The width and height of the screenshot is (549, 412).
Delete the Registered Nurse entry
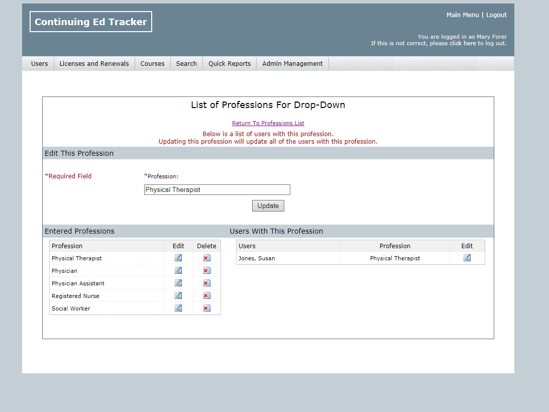pyautogui.click(x=206, y=295)
